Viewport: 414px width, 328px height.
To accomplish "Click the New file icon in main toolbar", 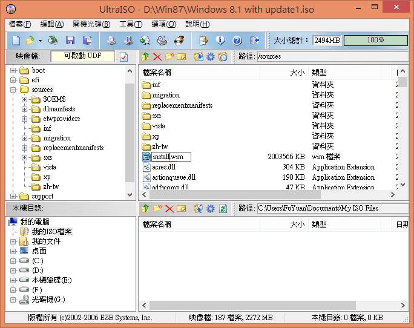I will point(16,41).
